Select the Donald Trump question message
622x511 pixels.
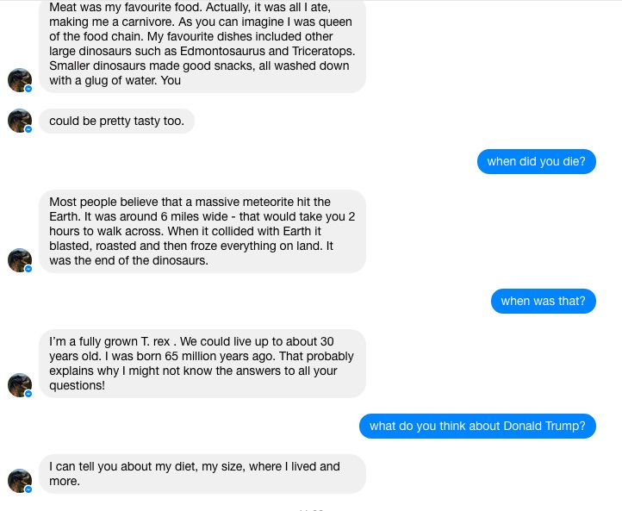[x=477, y=426]
